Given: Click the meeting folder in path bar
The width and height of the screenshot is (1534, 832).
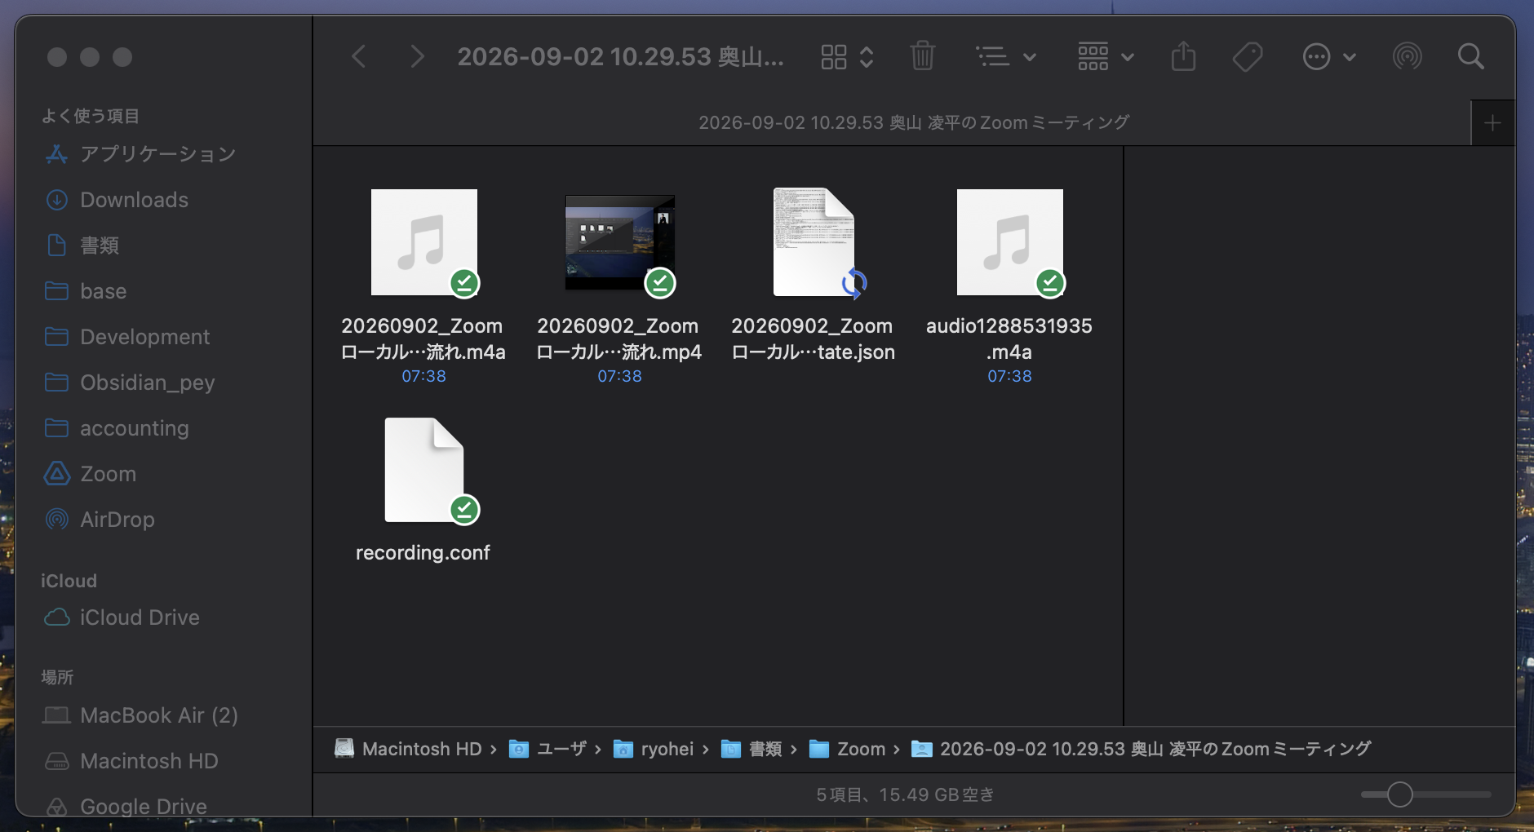Looking at the screenshot, I should (x=1141, y=749).
